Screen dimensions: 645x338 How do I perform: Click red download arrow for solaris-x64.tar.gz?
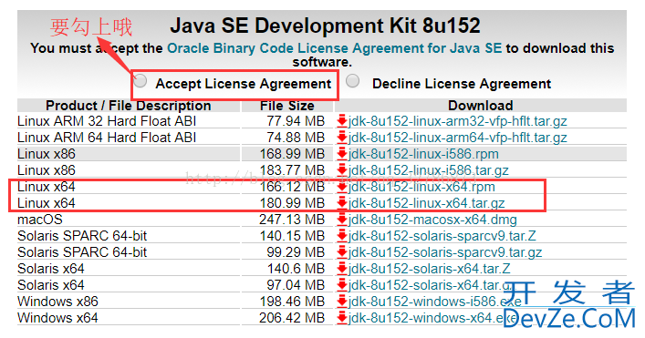tap(342, 285)
